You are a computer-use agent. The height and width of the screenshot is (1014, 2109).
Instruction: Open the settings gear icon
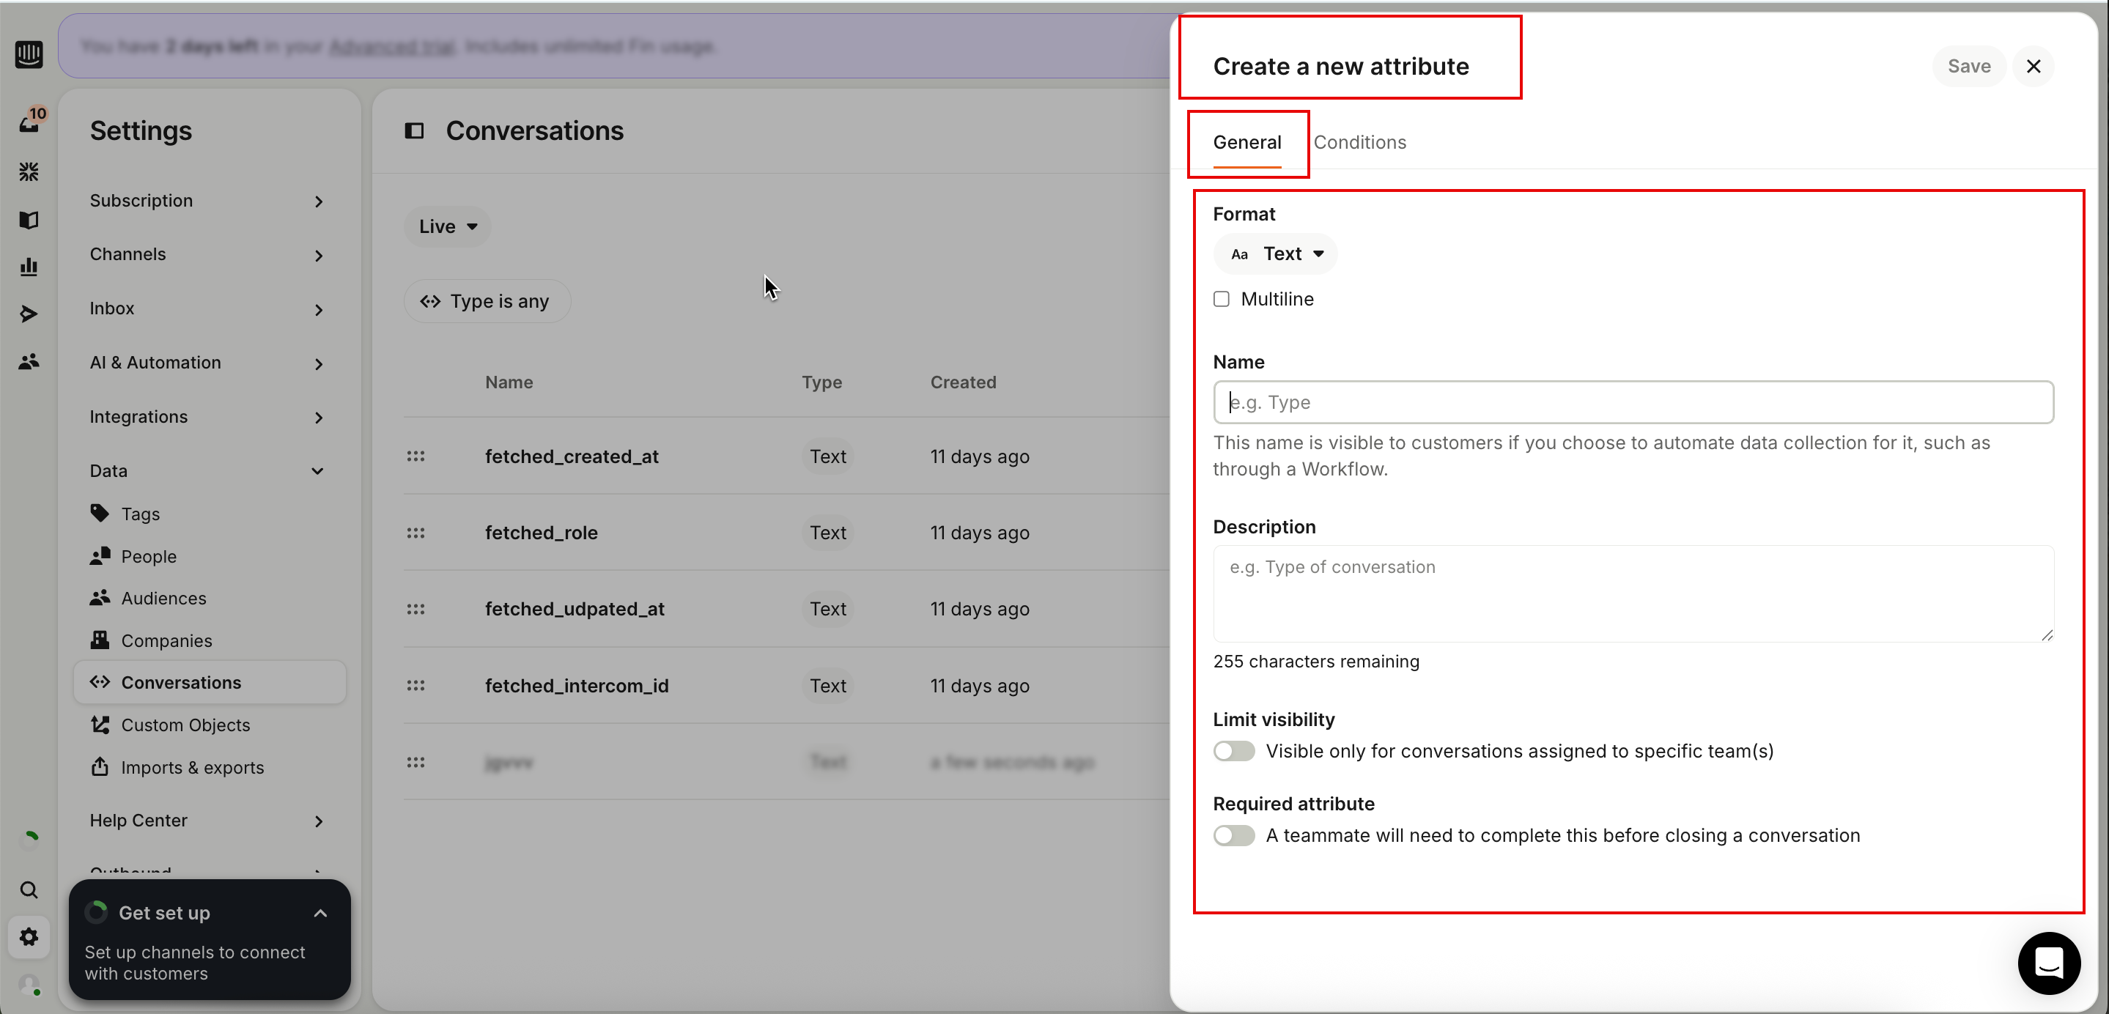coord(29,937)
